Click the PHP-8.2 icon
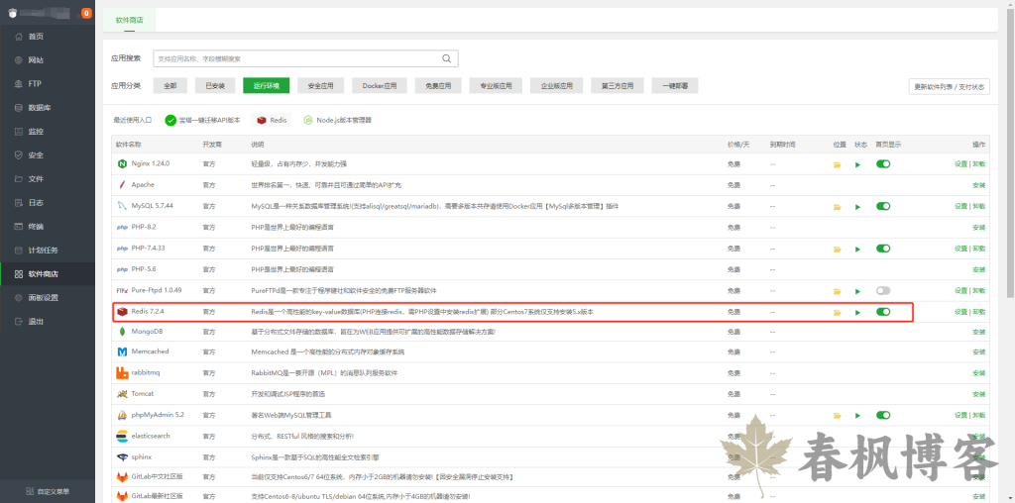The height and width of the screenshot is (503, 1015). click(121, 227)
